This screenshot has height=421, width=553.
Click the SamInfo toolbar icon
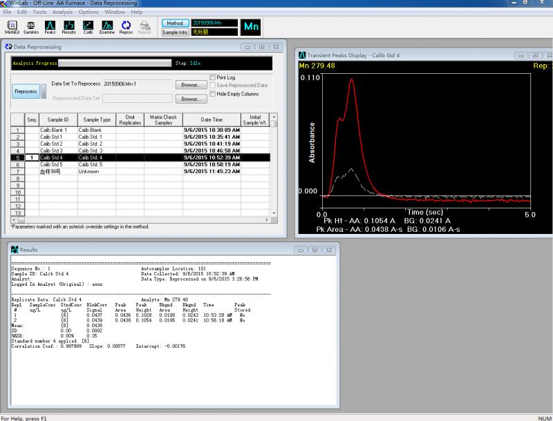[31, 26]
